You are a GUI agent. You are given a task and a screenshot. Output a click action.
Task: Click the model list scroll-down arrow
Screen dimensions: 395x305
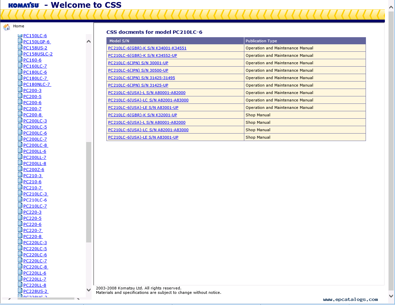point(89,290)
